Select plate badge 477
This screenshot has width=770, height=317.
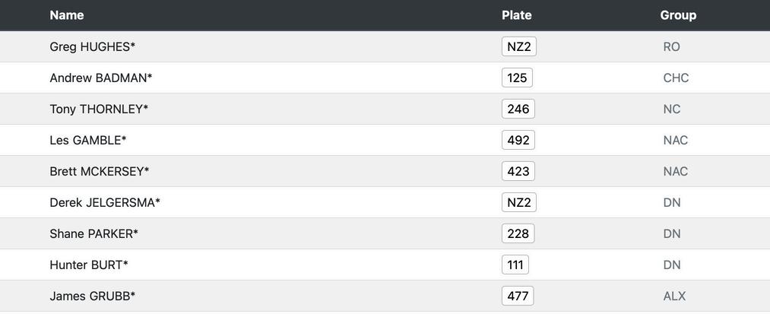pyautogui.click(x=517, y=296)
